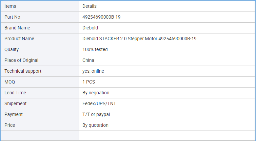
Task: Select the 'T/T or paypal' payment value
Action: click(96, 114)
